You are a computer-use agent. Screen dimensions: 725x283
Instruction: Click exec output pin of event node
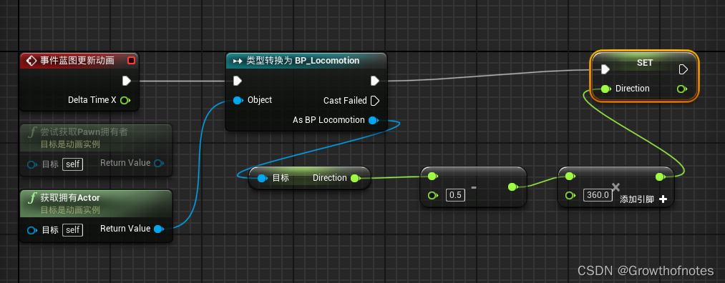pyautogui.click(x=126, y=81)
